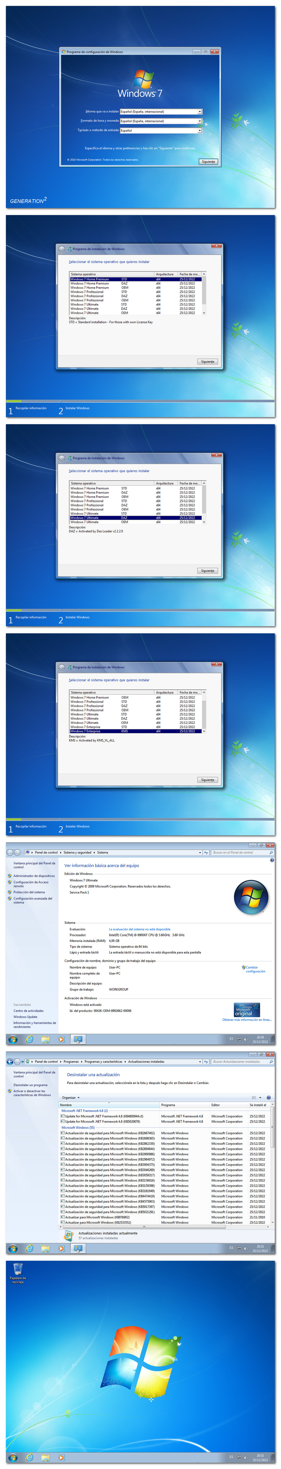This screenshot has height=1469, width=281.
Task: Select update row KB4600944v3 for .NET Framework 4.8
Action: pos(165,1117)
